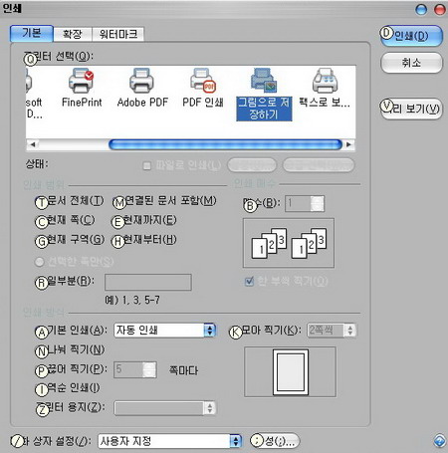Click the 일부분(R) page range input field

(x=148, y=282)
